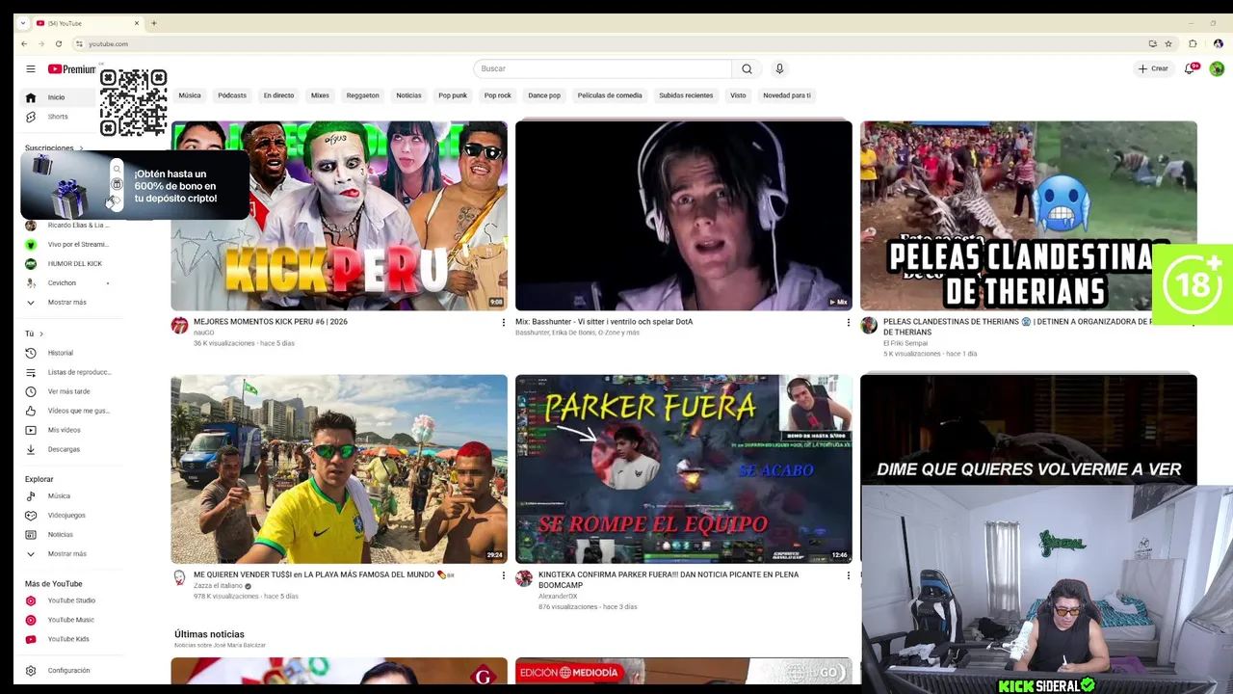
Task: Go back in Chrome
Action: click(24, 43)
